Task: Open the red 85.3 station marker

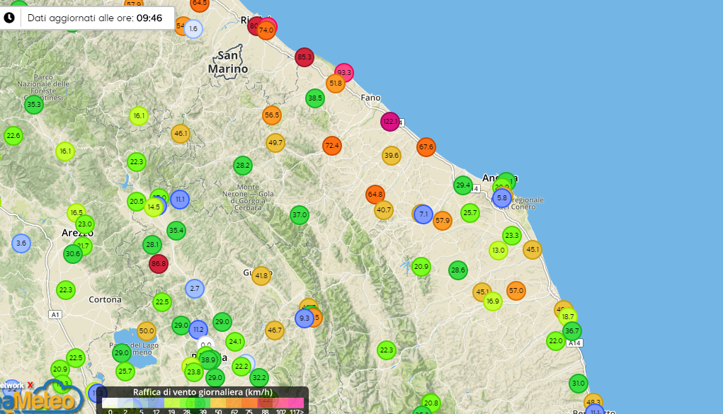Action: click(x=304, y=57)
